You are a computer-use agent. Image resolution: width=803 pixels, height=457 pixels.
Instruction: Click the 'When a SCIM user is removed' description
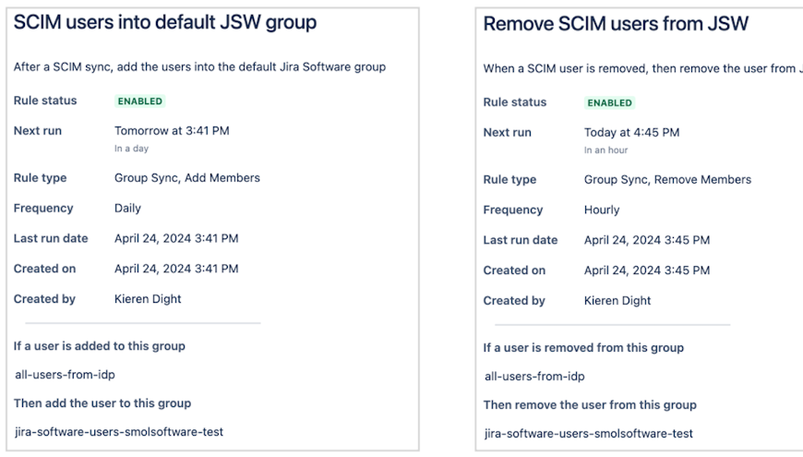click(641, 68)
